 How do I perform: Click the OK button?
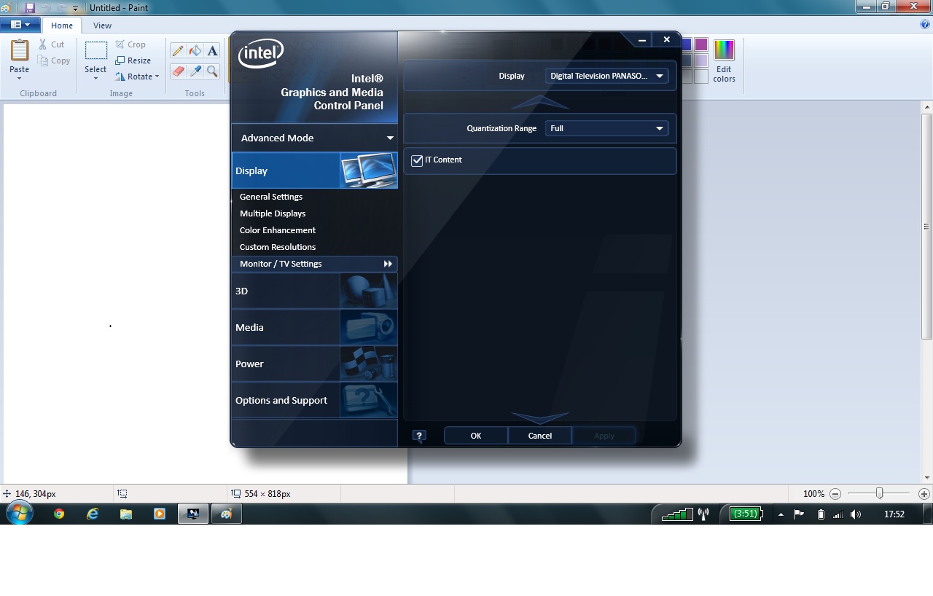pos(476,436)
